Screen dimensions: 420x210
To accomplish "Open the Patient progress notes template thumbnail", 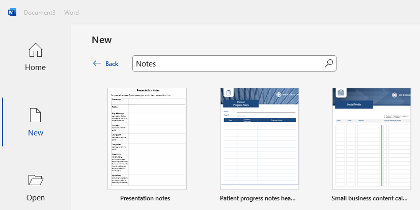I will [260, 139].
